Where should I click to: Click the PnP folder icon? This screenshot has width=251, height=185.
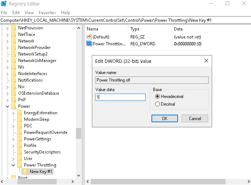[14, 100]
